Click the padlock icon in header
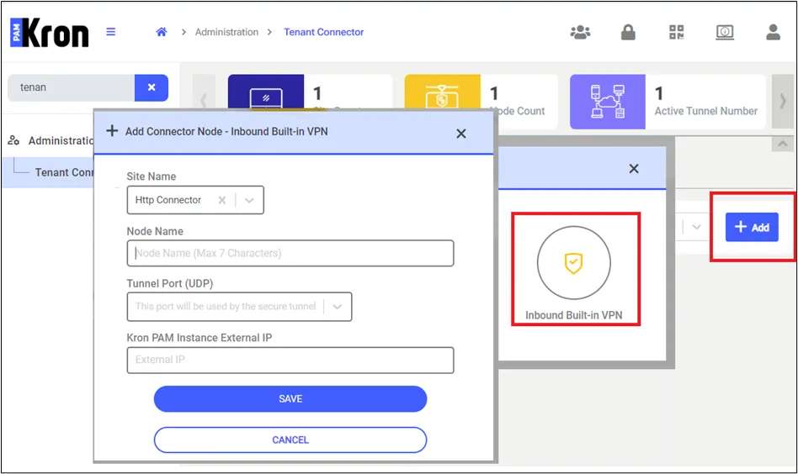Screen dimensions: 798x474 coord(628,32)
